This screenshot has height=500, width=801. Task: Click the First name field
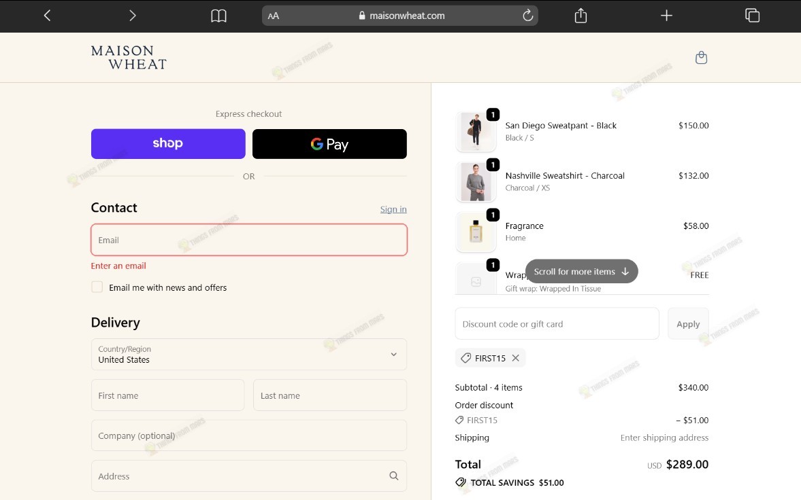(x=167, y=395)
